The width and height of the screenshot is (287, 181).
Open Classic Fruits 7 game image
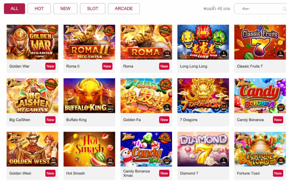(260, 42)
